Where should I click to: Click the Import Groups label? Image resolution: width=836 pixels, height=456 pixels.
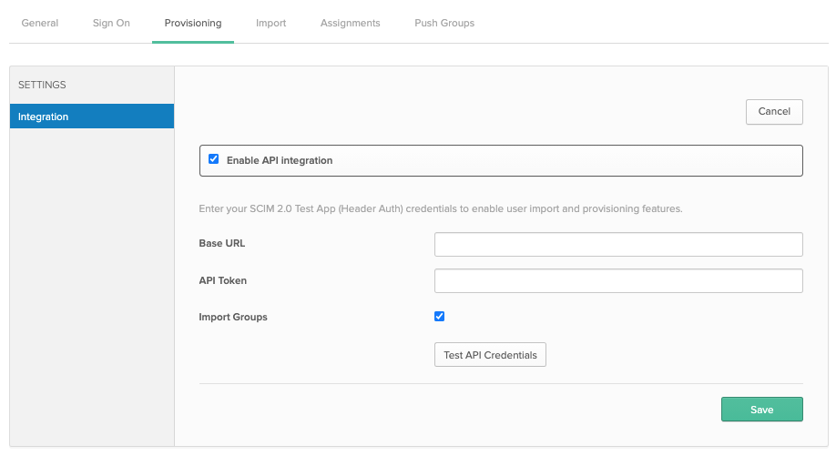click(232, 317)
